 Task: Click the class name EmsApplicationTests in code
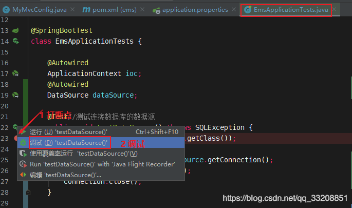[x=94, y=41]
